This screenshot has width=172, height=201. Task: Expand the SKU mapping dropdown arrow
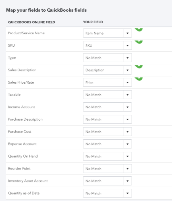point(128,46)
